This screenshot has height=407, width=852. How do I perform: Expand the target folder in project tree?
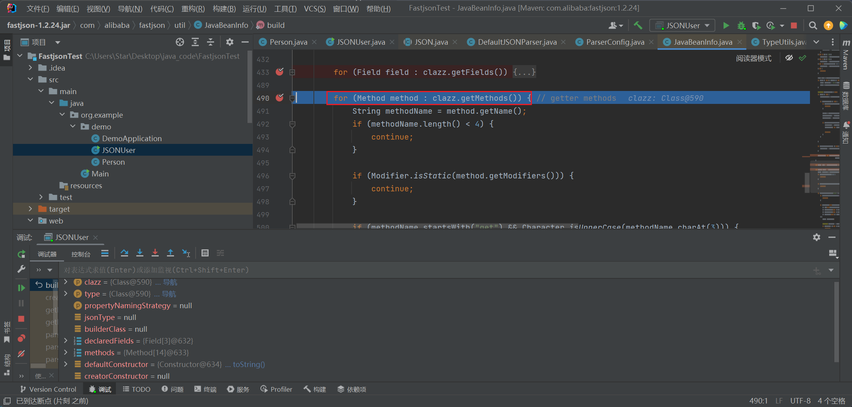coord(31,209)
